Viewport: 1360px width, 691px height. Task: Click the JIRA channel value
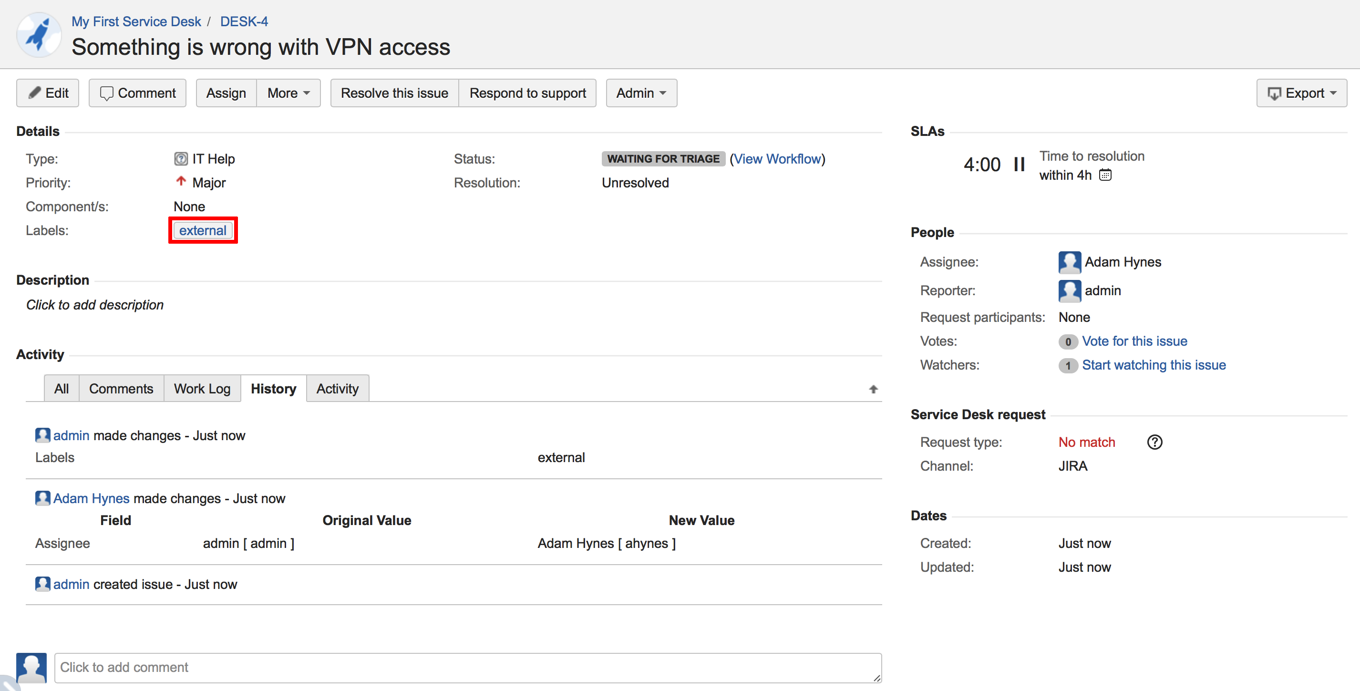pos(1073,465)
